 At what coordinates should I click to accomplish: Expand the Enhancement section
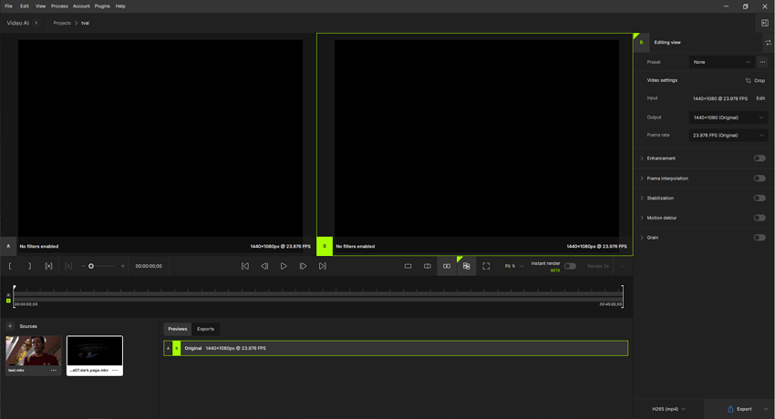(x=642, y=158)
